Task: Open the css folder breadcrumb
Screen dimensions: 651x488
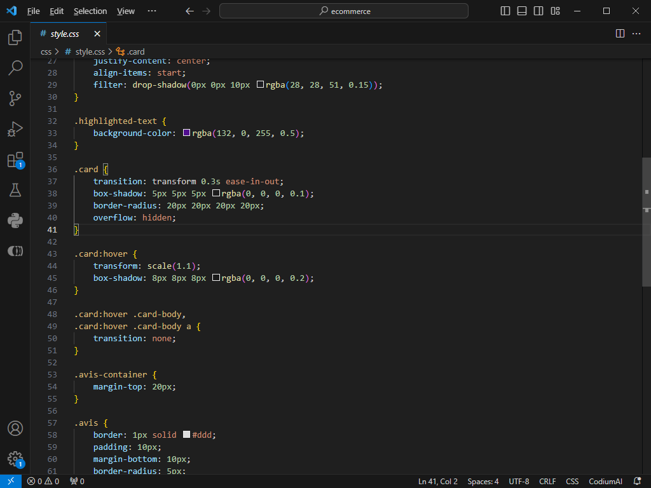Action: (x=46, y=51)
